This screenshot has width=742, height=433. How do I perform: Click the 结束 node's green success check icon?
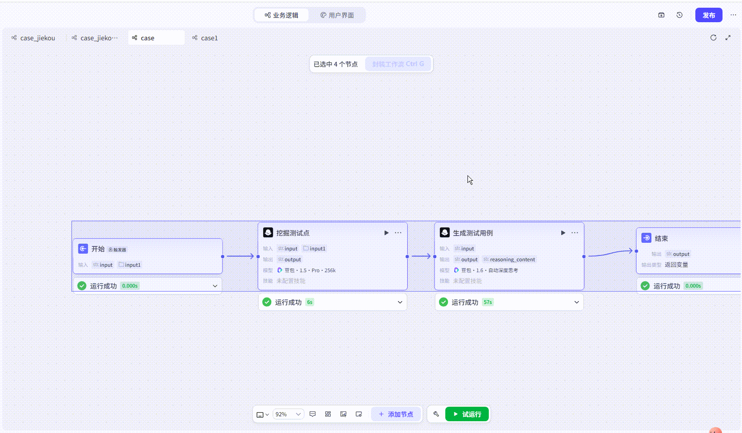(646, 286)
